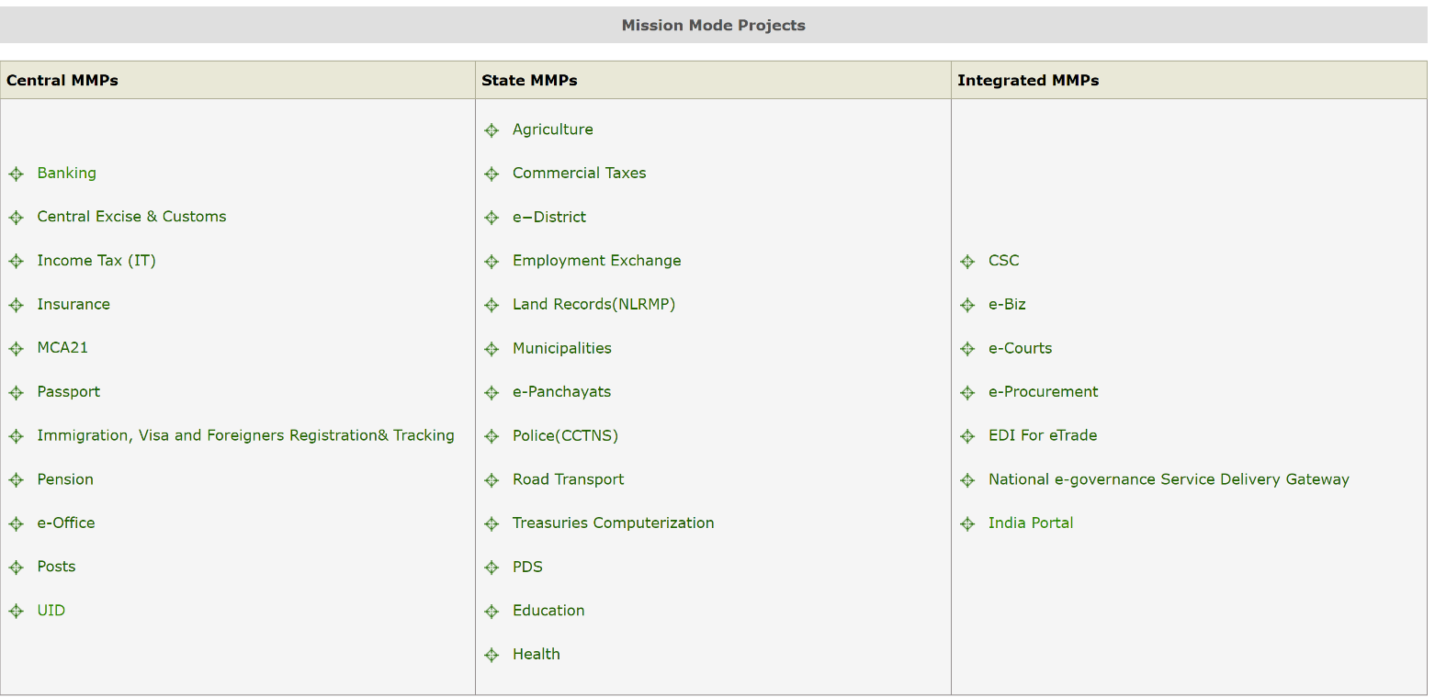Click the bullet icon beside UID
The image size is (1435, 697).
16,612
